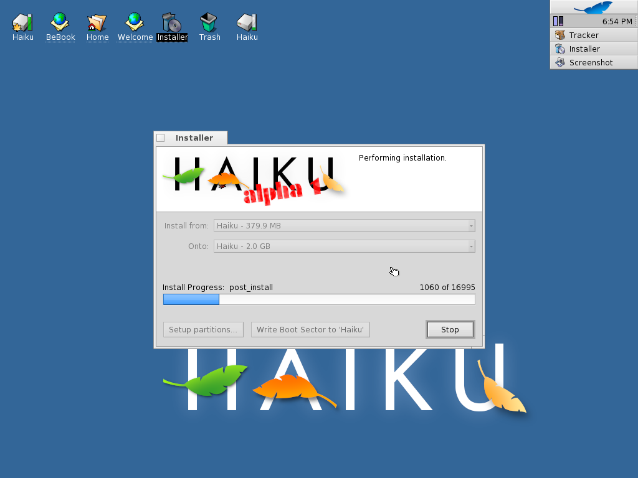Screen dimensions: 638x478
Task: Click the 'Performing installation.' status text
Action: 402,157
